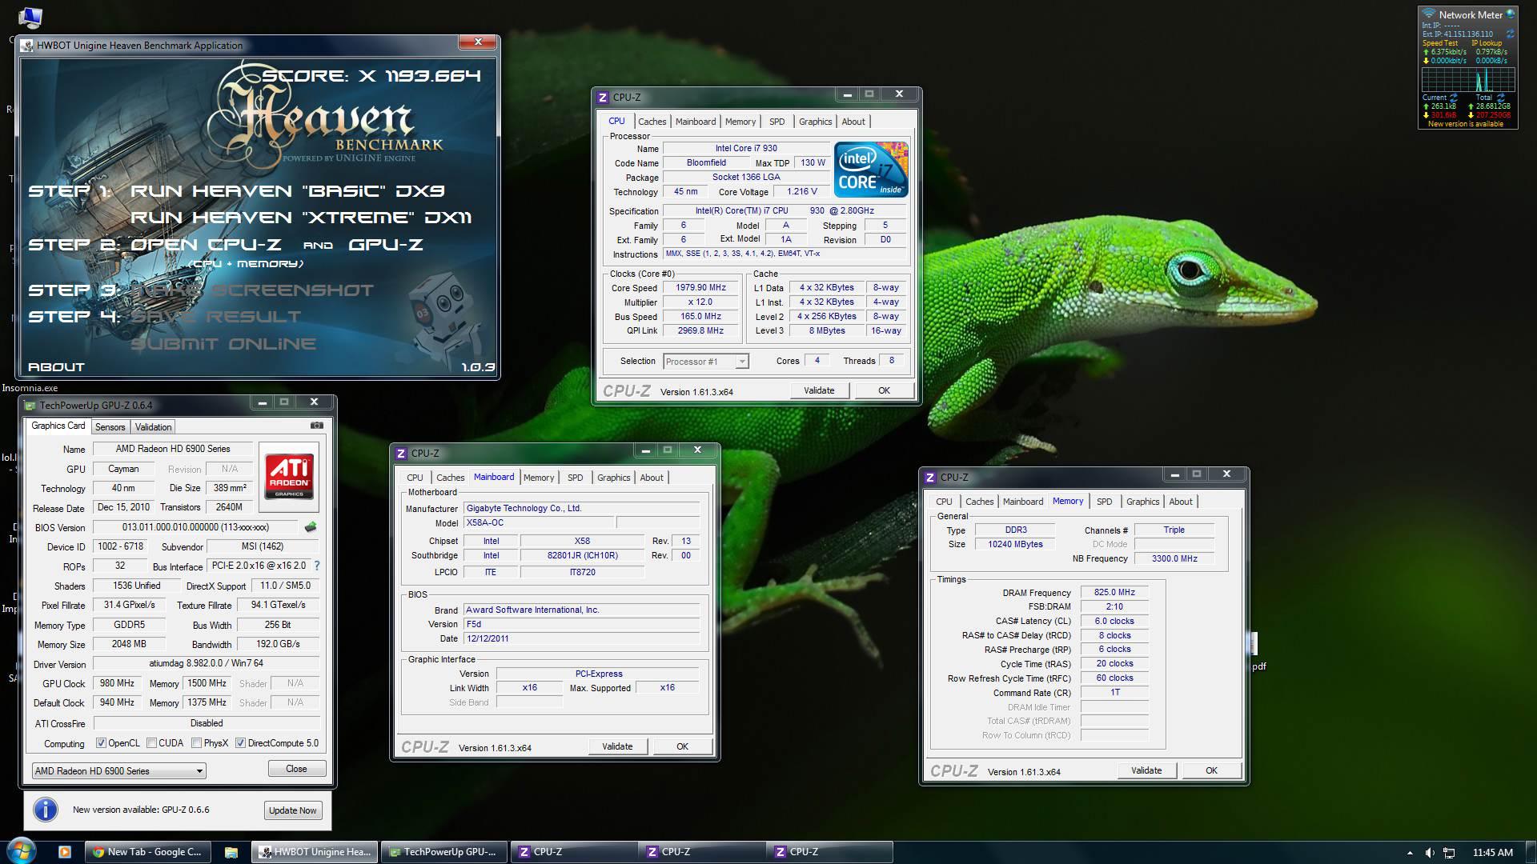Click the Close button in GPU-Z
Viewport: 1537px width, 864px height.
point(296,769)
